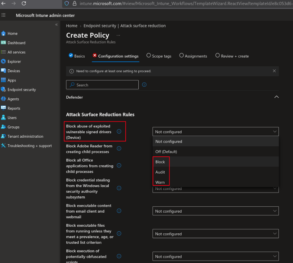Screen dimensions: 293x263
Task: Click the Agents sidebar icon
Action: [3, 99]
